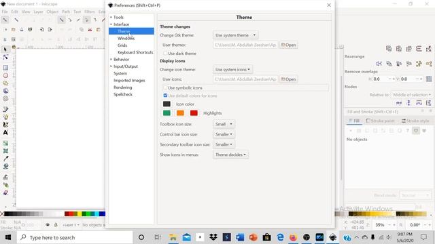
Task: Open the Layer menu
Action: pyautogui.click(x=38, y=12)
